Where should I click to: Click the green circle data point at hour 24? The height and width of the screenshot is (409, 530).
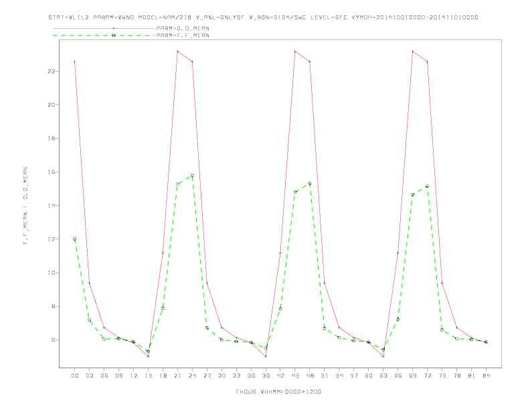coord(192,176)
